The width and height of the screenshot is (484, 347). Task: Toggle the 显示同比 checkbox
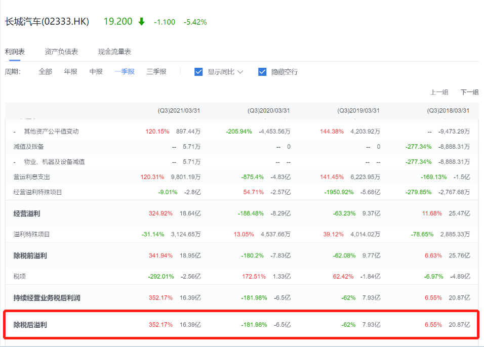point(198,72)
